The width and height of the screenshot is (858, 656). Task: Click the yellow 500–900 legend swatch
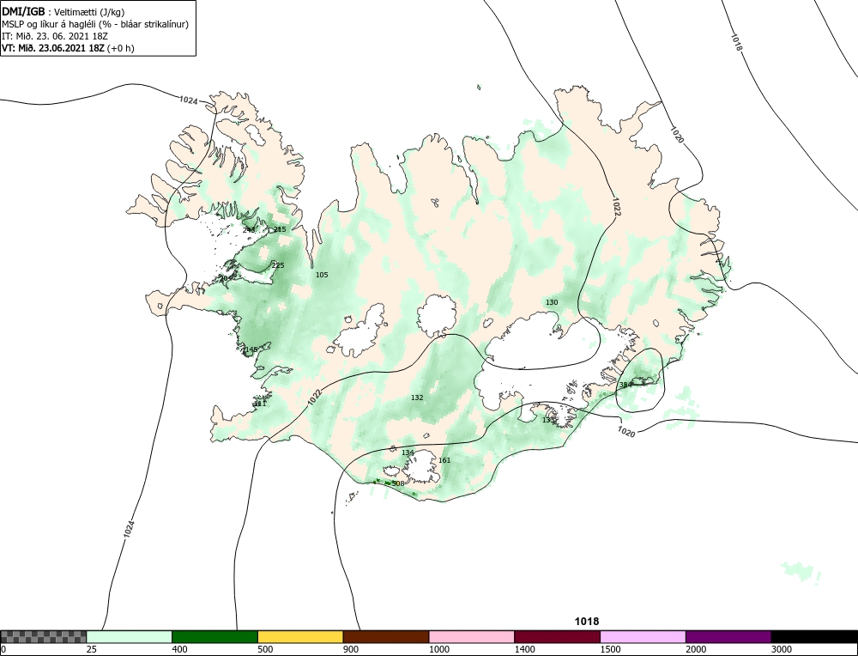coord(300,636)
